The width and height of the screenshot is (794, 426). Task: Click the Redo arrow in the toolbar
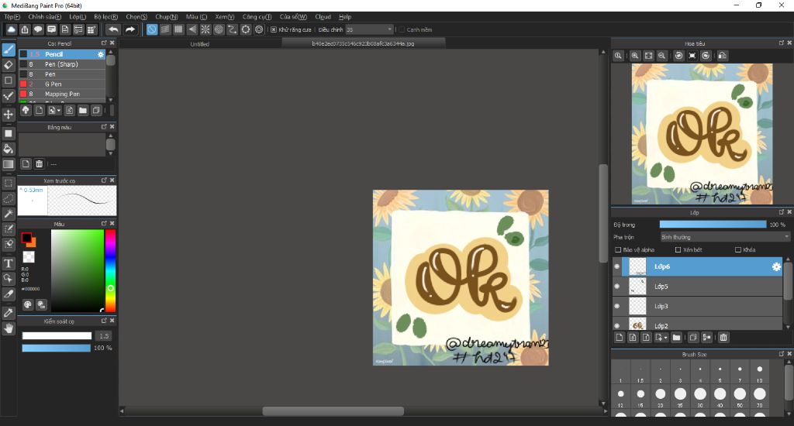click(130, 29)
